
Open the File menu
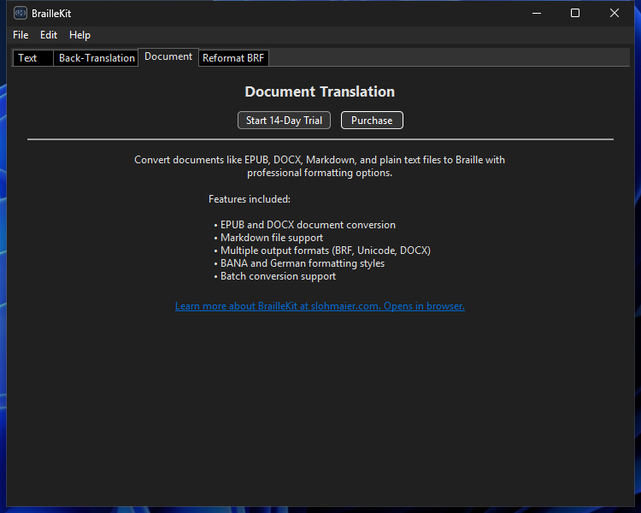pyautogui.click(x=21, y=35)
